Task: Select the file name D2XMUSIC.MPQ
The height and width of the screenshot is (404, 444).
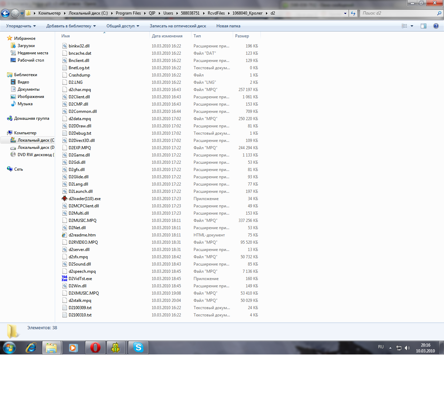Action: point(84,293)
